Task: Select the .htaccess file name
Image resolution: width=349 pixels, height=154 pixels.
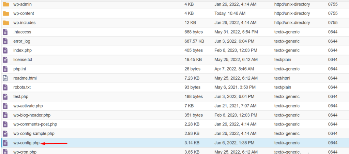Action: (x=22, y=32)
